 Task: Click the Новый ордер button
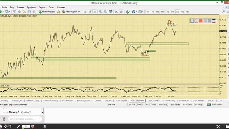47,12
